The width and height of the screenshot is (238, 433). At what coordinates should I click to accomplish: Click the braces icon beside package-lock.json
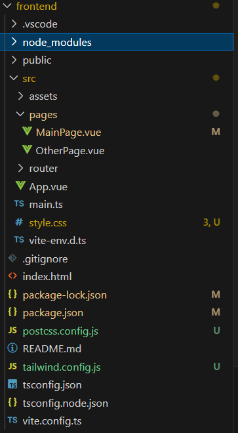tap(12, 295)
